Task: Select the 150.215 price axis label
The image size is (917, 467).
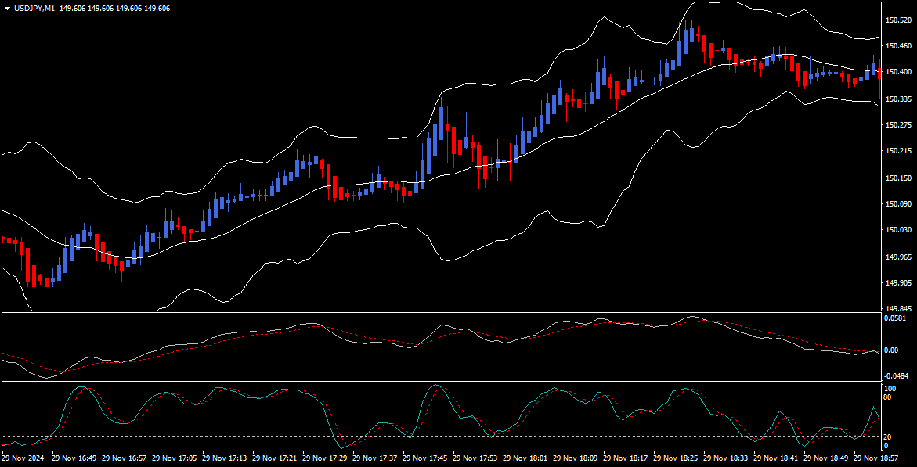Action: click(899, 152)
